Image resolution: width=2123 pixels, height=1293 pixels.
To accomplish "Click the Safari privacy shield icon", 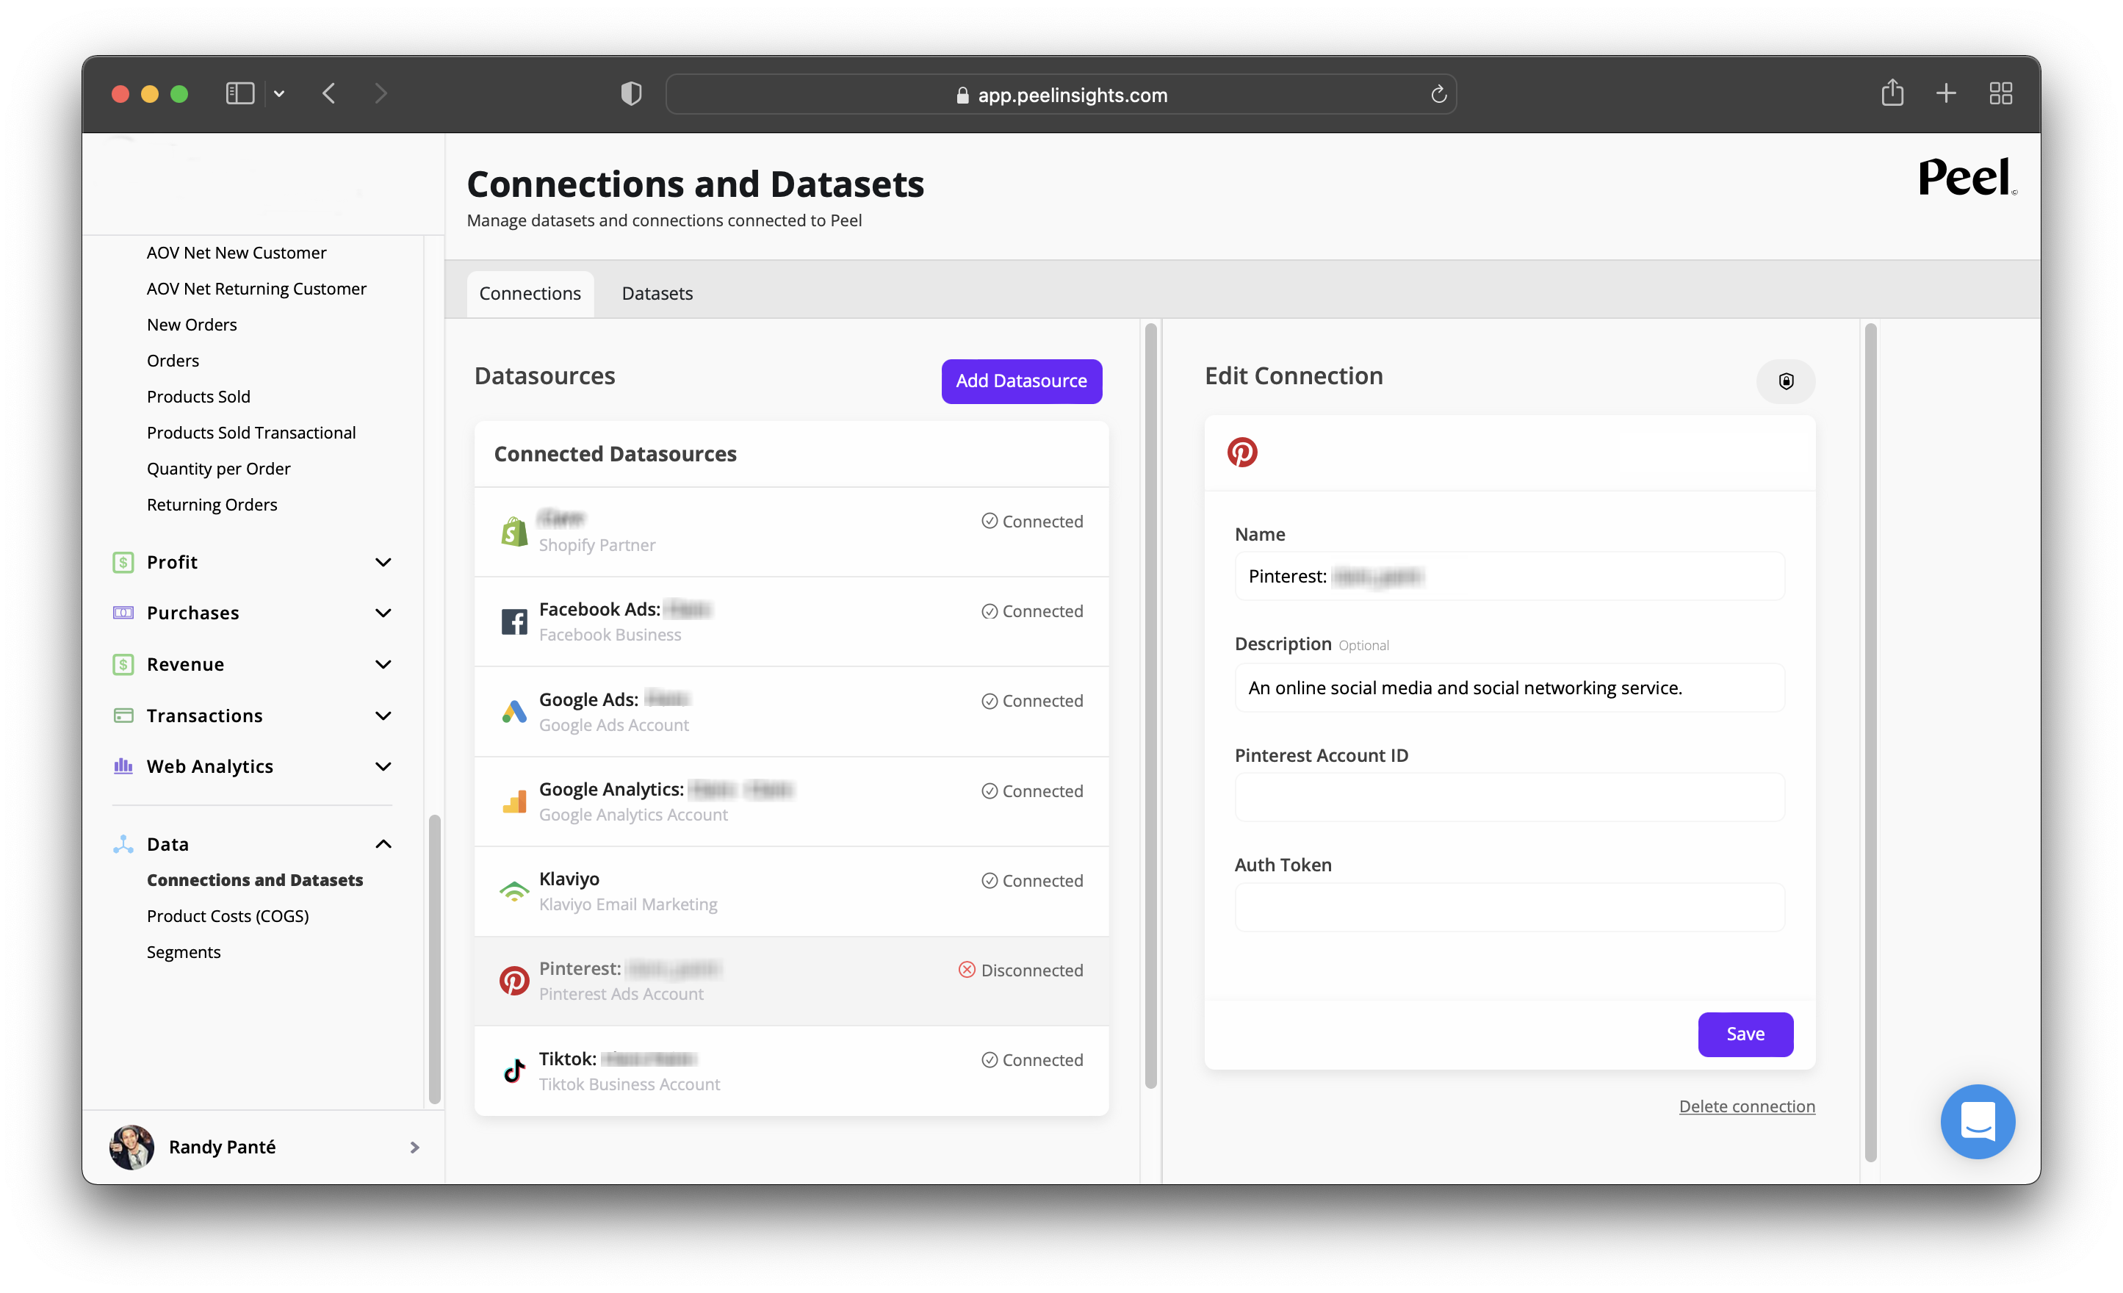I will [x=631, y=94].
